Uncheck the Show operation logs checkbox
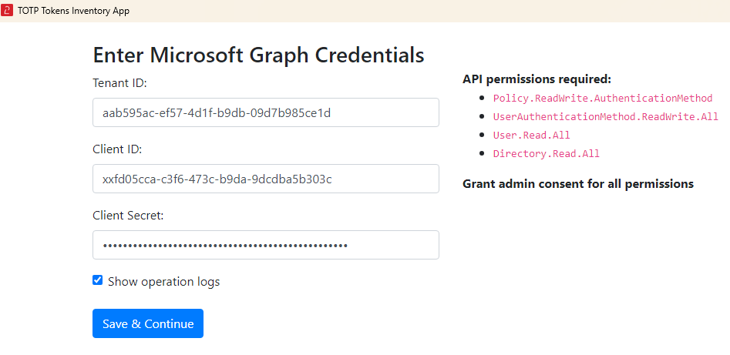The height and width of the screenshot is (355, 730). coord(98,281)
